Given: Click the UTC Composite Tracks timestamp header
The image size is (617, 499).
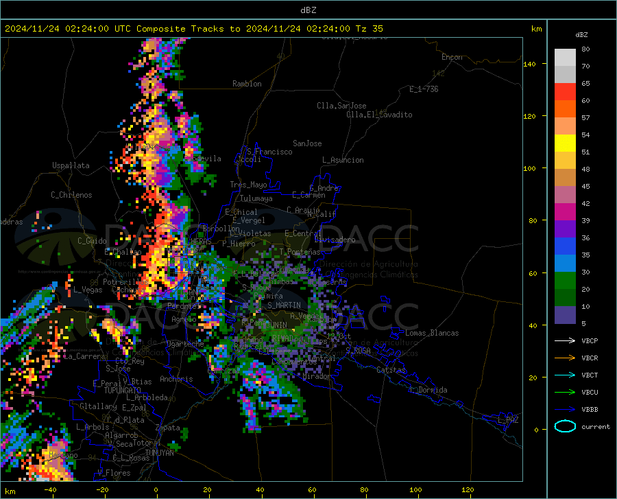Looking at the screenshot, I should (193, 29).
